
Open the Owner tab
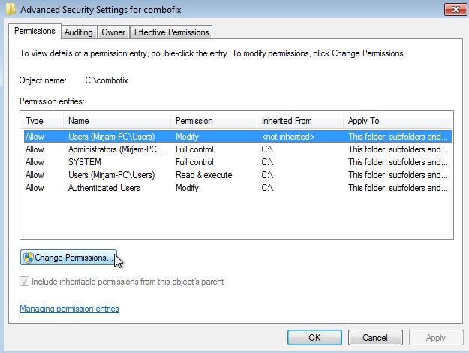[113, 32]
